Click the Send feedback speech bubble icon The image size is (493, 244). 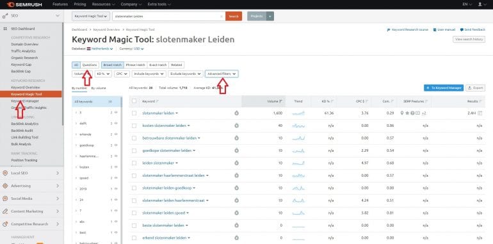(x=462, y=29)
